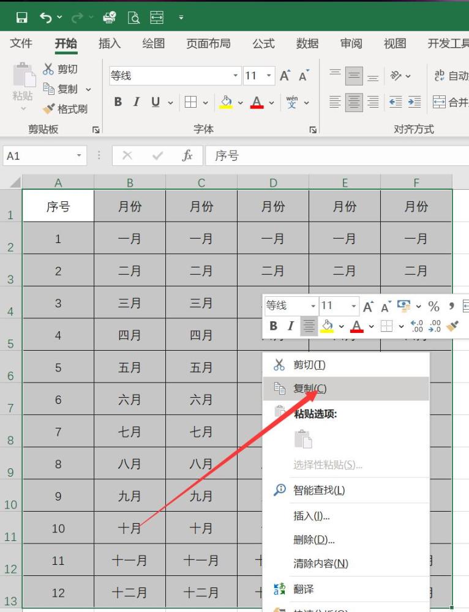Click the Undo arrow icon
469x612 pixels.
[46, 18]
